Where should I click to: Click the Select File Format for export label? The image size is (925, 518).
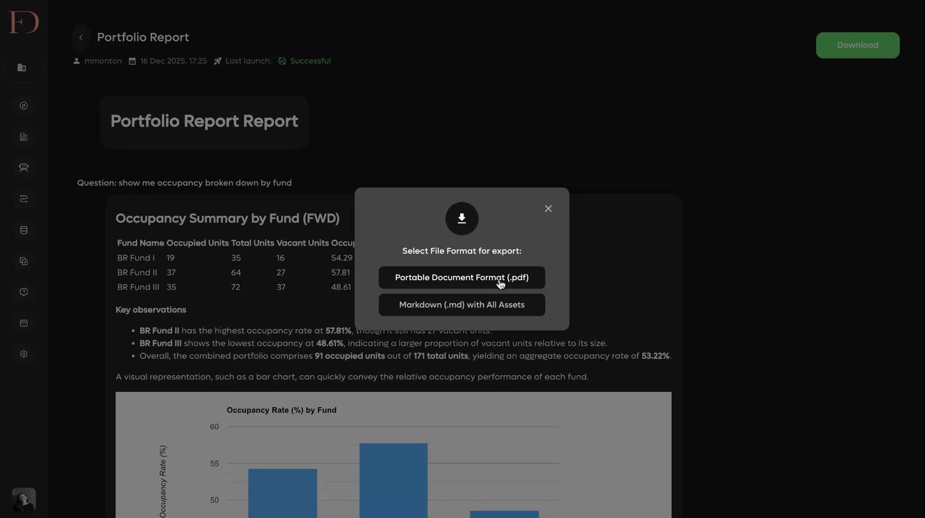tap(462, 251)
